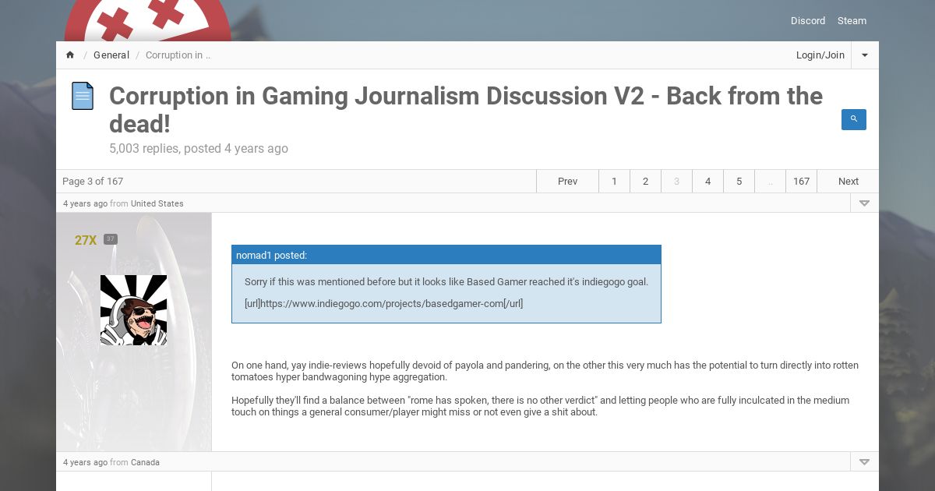Viewport: 935px width, 491px height.
Task: Go to page 4
Action: click(707, 182)
